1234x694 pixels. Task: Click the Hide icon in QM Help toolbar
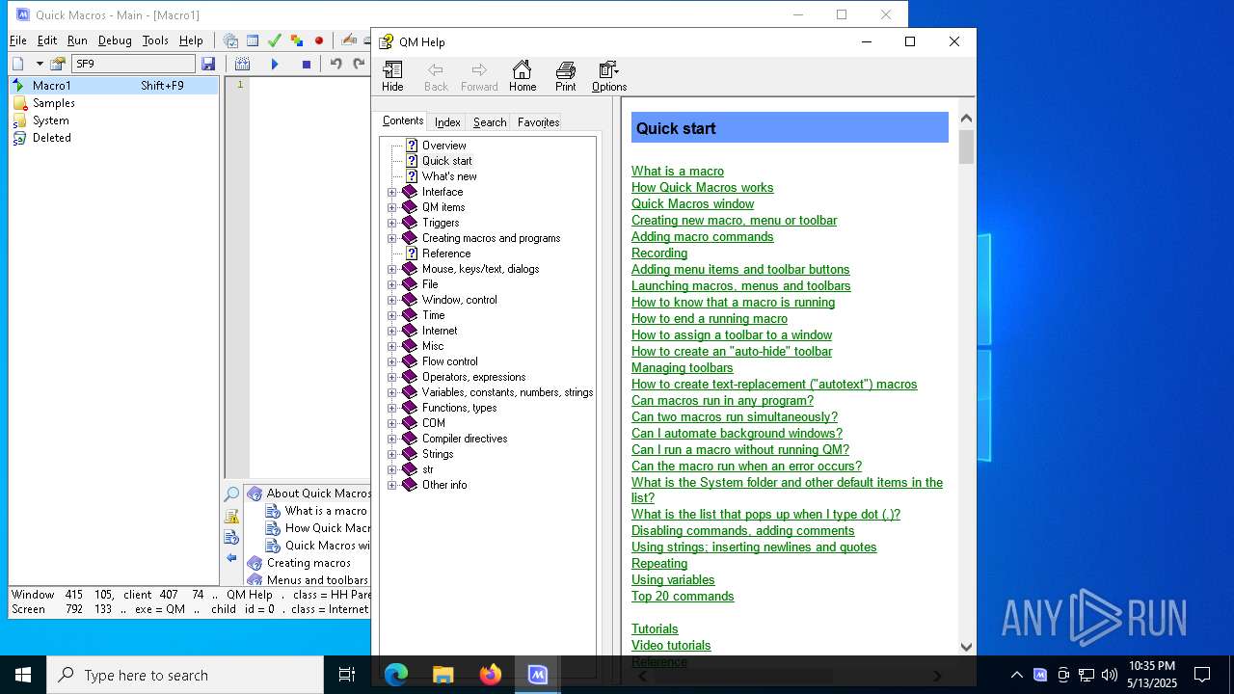pos(392,76)
